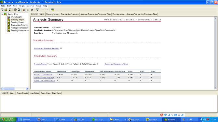Click the Average Response Time link

click(116, 64)
